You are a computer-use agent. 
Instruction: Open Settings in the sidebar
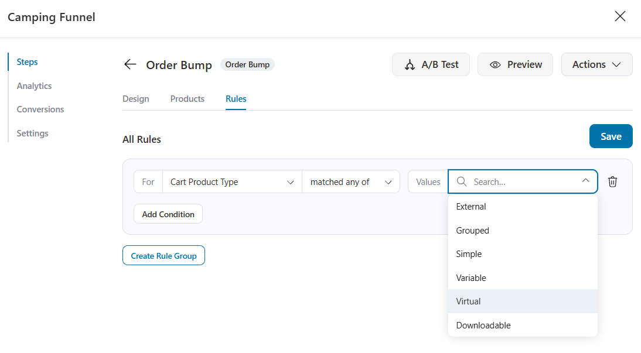[x=32, y=133]
